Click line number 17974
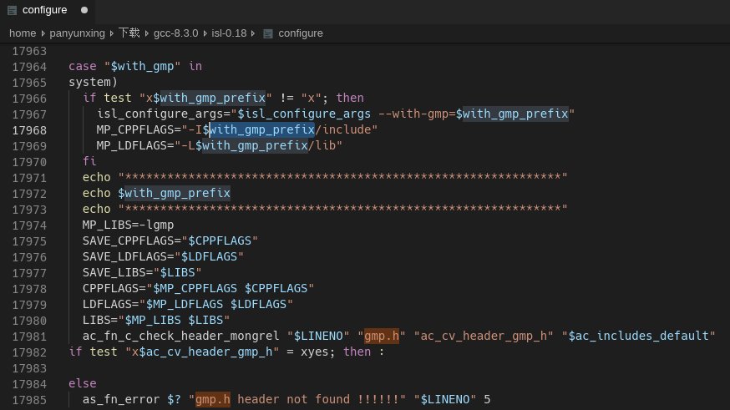This screenshot has height=410, width=730. [29, 225]
